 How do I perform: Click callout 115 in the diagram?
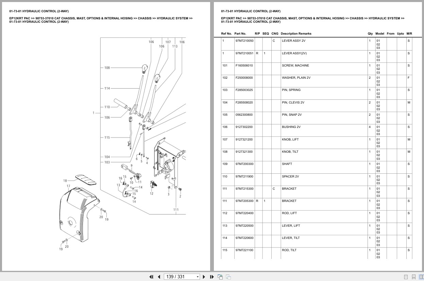coord(107,137)
